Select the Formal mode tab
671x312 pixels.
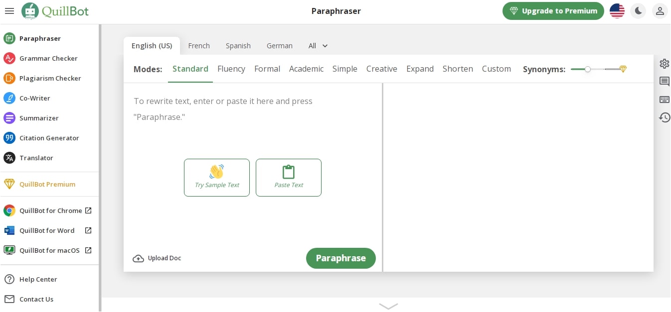(267, 69)
